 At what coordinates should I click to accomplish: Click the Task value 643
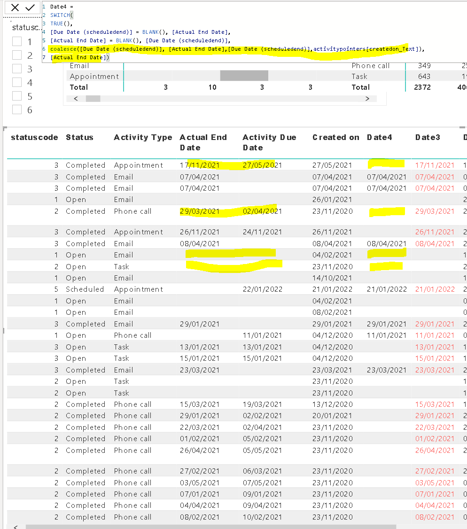424,76
